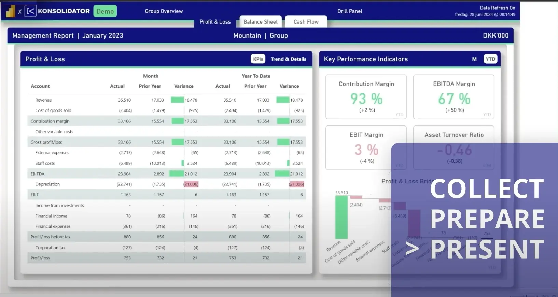Click the Konsolidator K logo
558x297 pixels.
[30, 11]
